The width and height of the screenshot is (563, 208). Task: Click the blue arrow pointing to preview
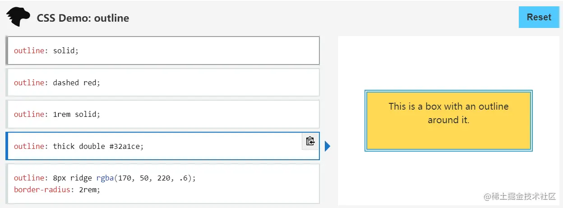click(x=328, y=146)
